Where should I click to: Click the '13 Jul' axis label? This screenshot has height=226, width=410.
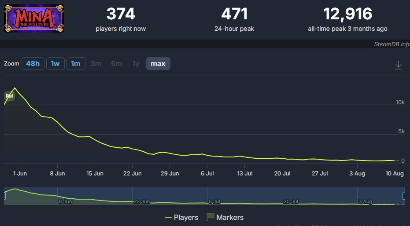(x=245, y=174)
